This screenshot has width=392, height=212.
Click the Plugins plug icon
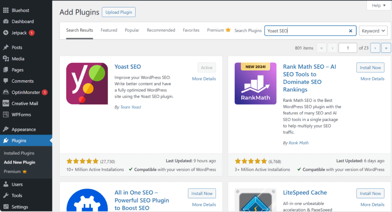(6, 140)
